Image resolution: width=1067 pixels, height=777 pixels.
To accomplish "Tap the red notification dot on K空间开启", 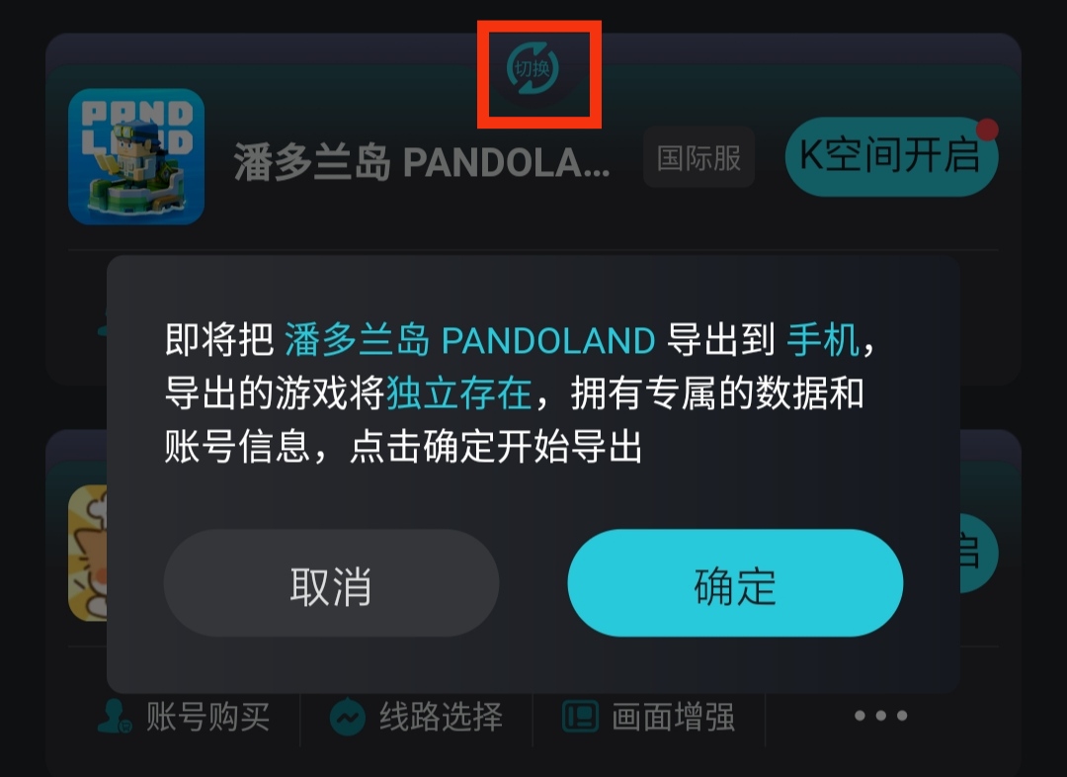I will (987, 129).
